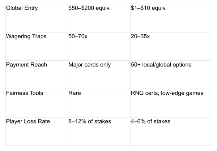The height and width of the screenshot is (151, 217).
Task: Select the 8–12% of stakes cell
Action: 99,131
